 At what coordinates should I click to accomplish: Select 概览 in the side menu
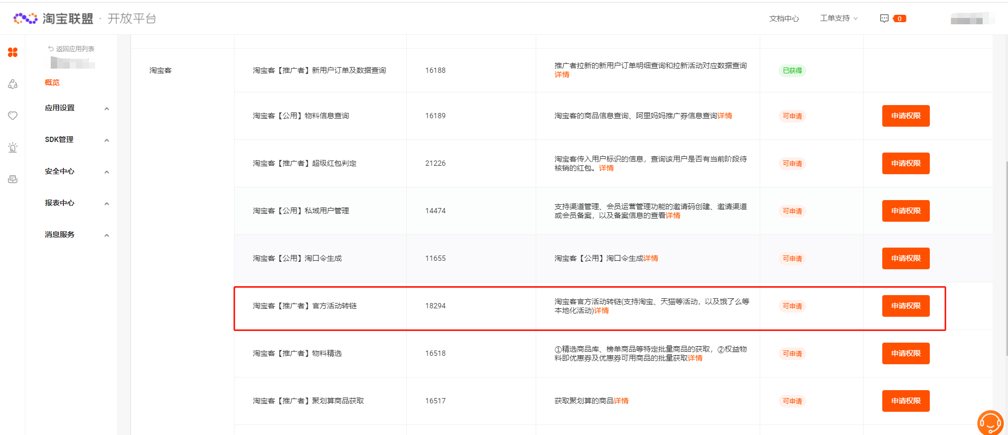tap(52, 82)
